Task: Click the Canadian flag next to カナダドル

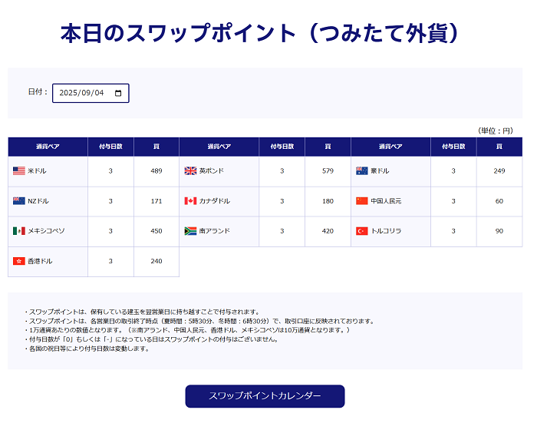Action: (190, 201)
